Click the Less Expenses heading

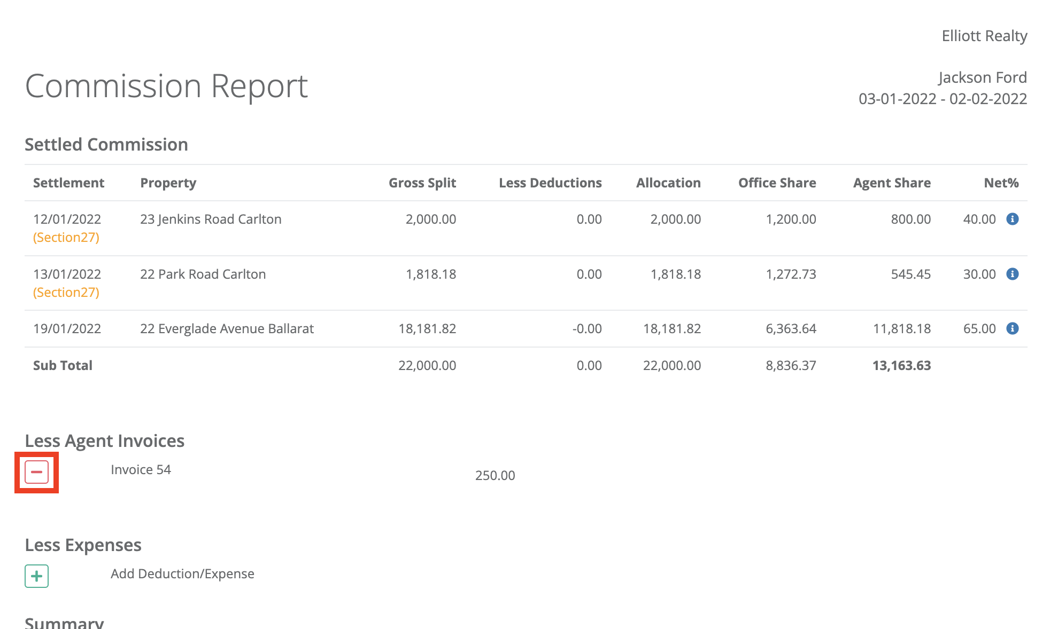[83, 545]
